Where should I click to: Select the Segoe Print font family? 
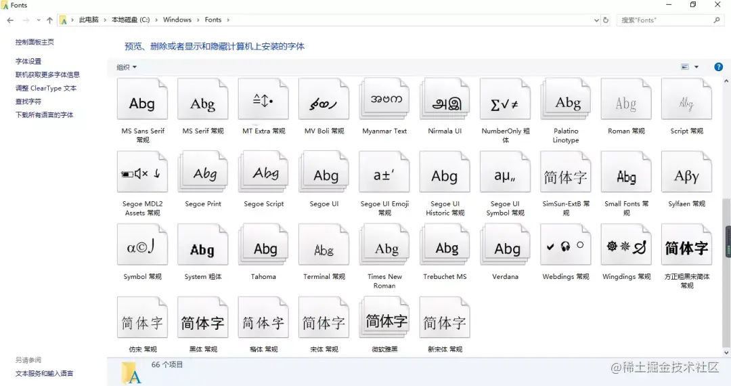click(203, 171)
